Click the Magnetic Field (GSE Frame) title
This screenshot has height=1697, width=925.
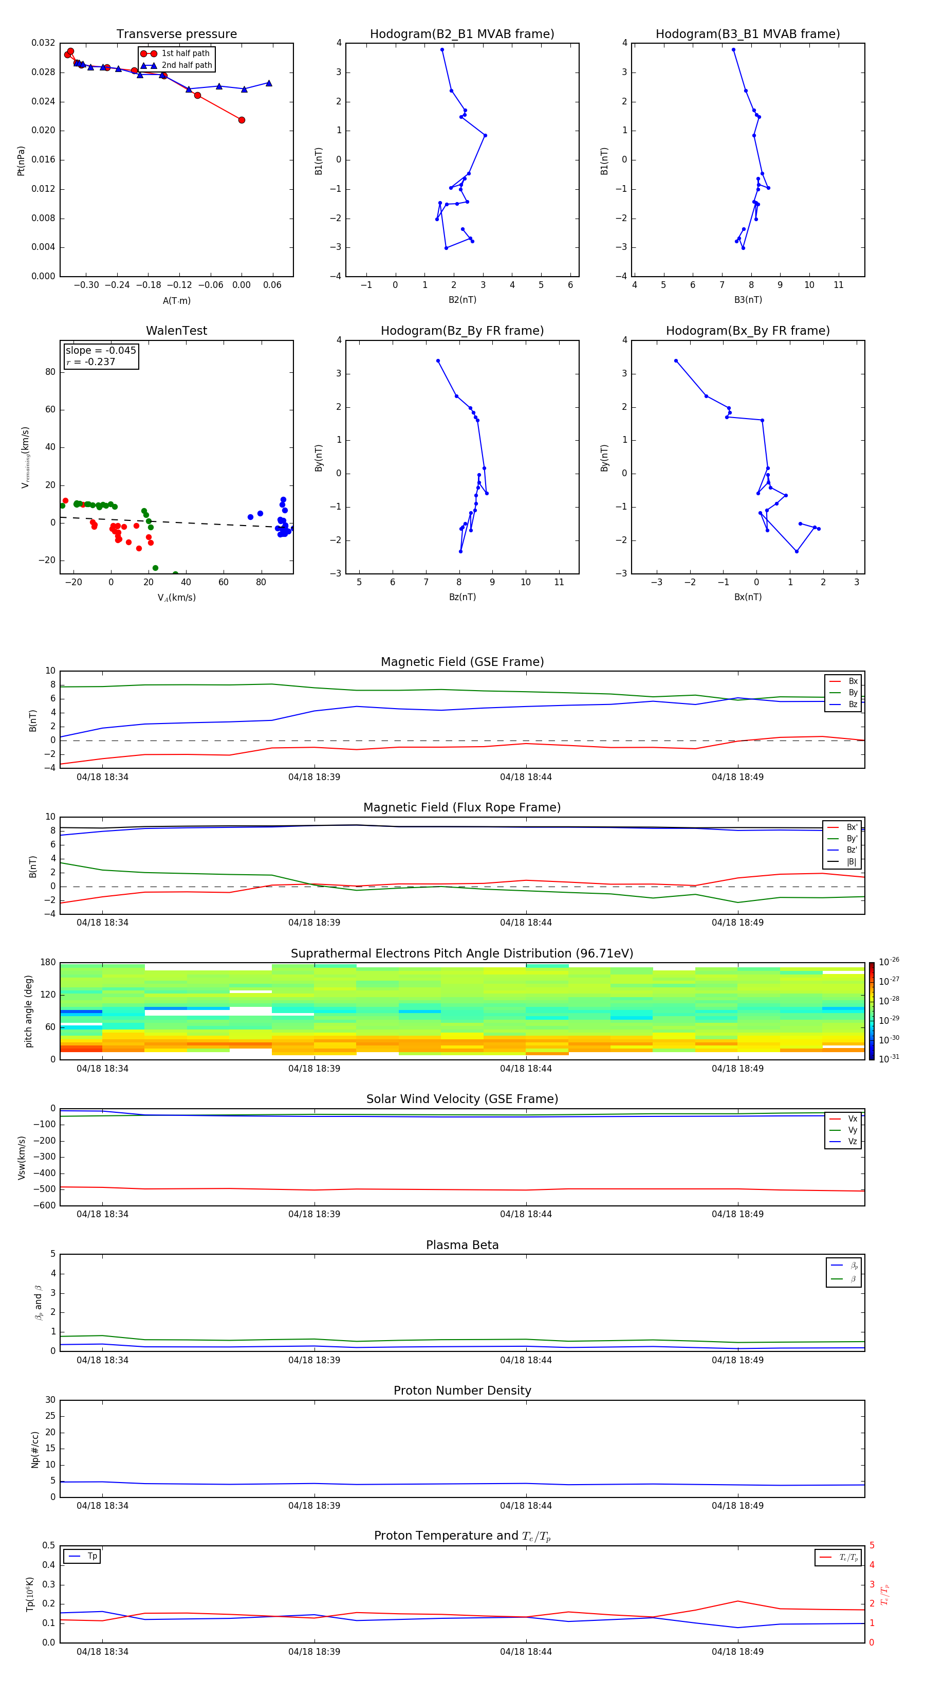pos(461,661)
